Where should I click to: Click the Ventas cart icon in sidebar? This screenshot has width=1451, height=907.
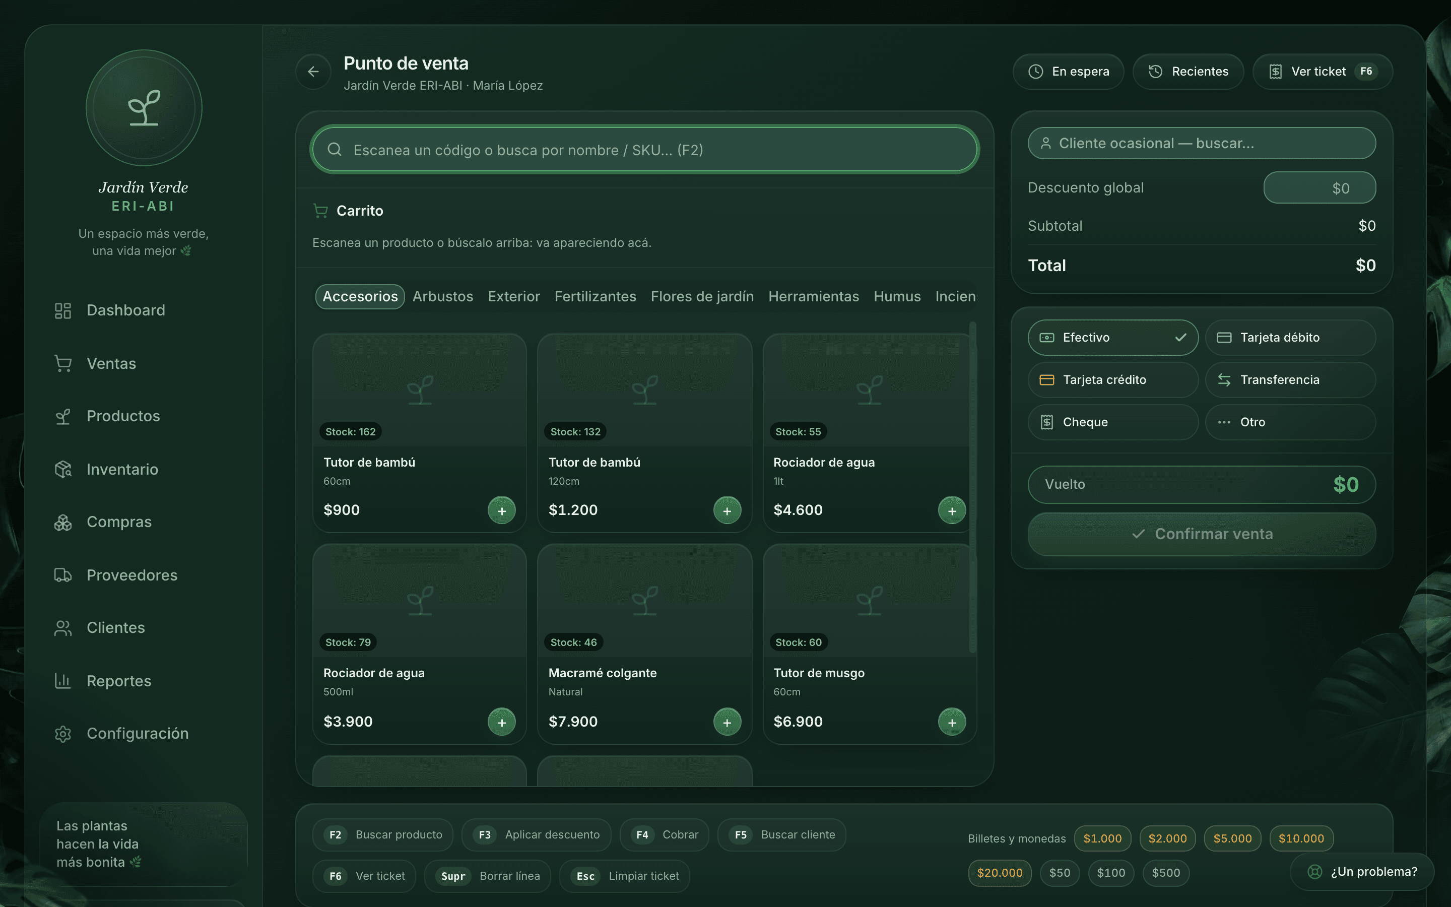click(63, 363)
